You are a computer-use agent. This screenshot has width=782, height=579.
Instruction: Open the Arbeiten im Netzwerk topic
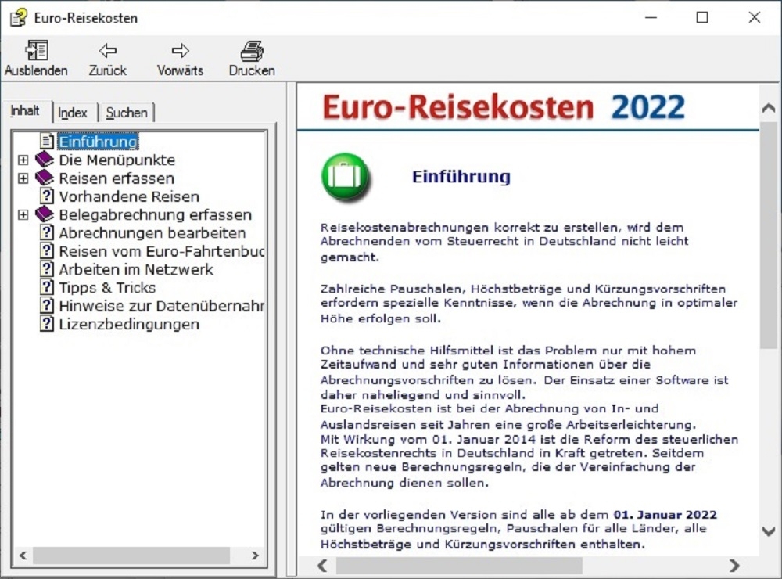pyautogui.click(x=136, y=269)
